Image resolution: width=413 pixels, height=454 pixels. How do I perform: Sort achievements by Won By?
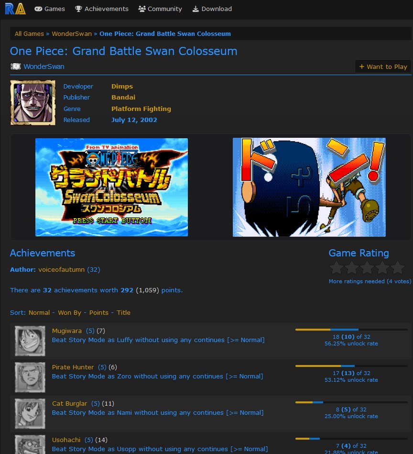tap(69, 313)
